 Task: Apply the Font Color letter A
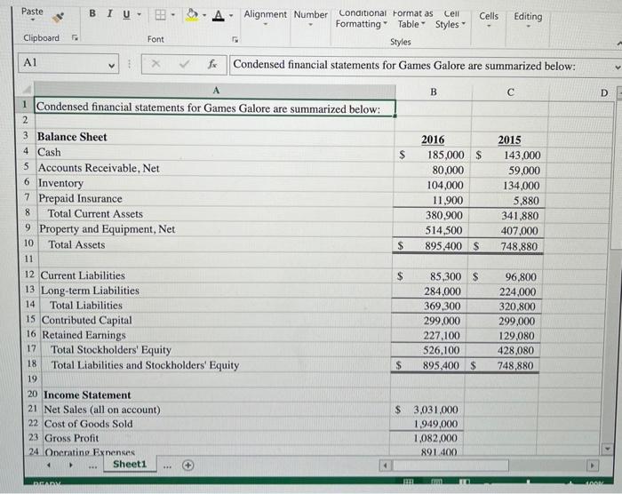click(x=219, y=16)
